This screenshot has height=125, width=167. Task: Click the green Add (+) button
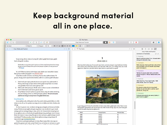pyautogui.click(x=31, y=42)
